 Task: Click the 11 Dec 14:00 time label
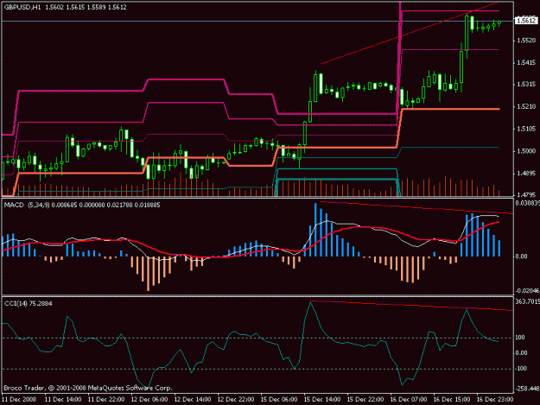click(63, 400)
